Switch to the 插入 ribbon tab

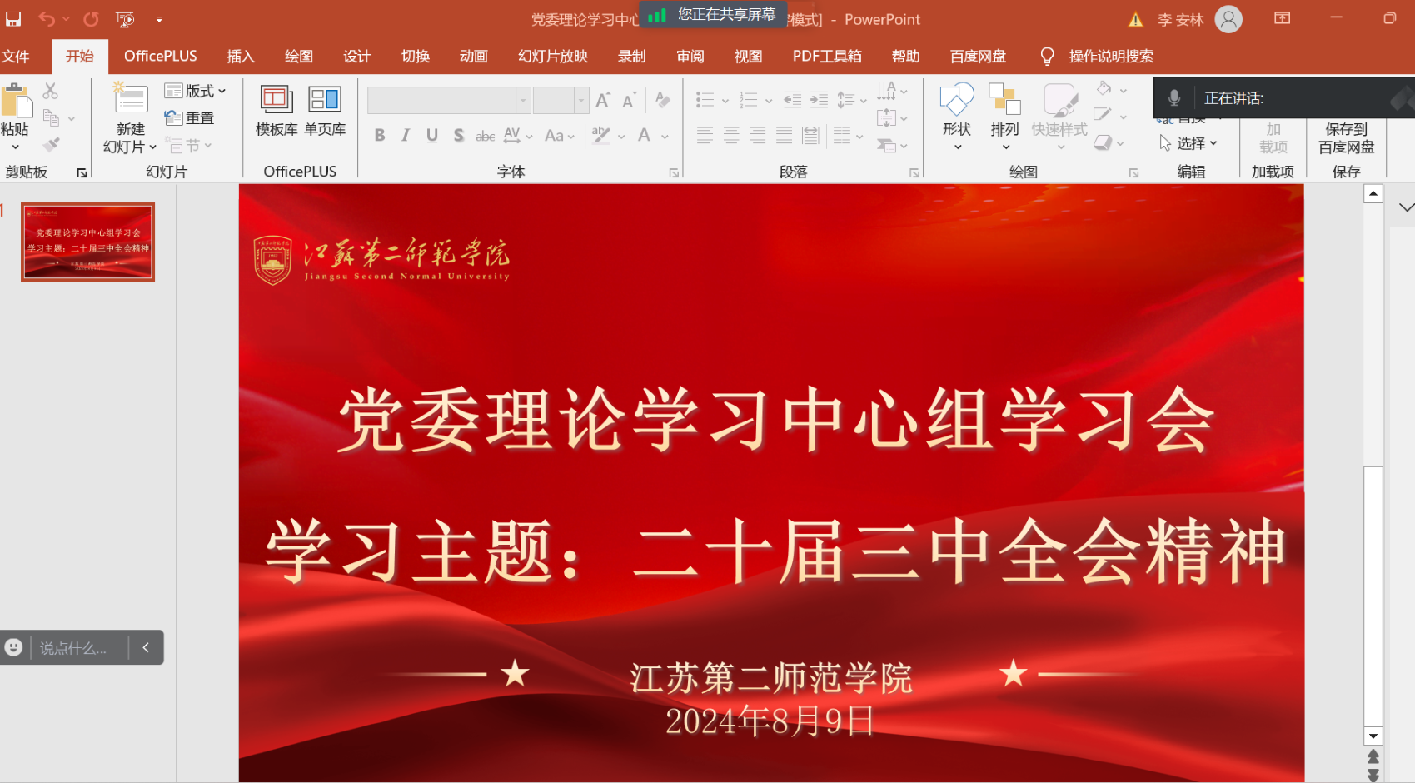(240, 57)
